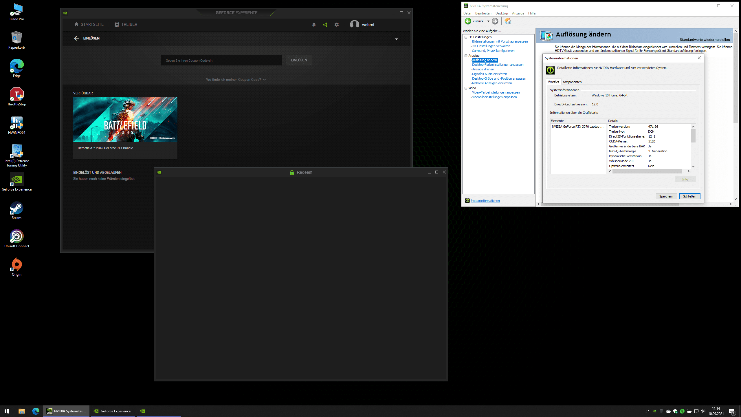This screenshot has height=417, width=741.
Task: Click the Speichern button
Action: tap(666, 196)
